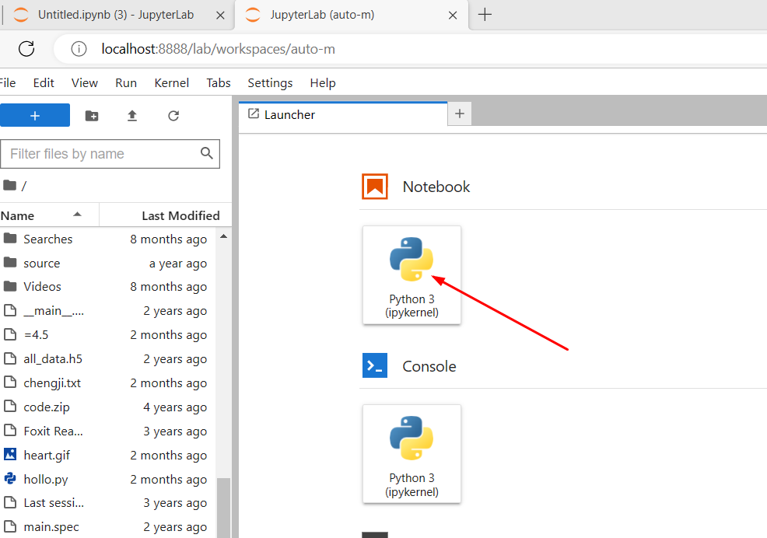Open the Edit menu
This screenshot has width=767, height=538.
click(x=44, y=82)
